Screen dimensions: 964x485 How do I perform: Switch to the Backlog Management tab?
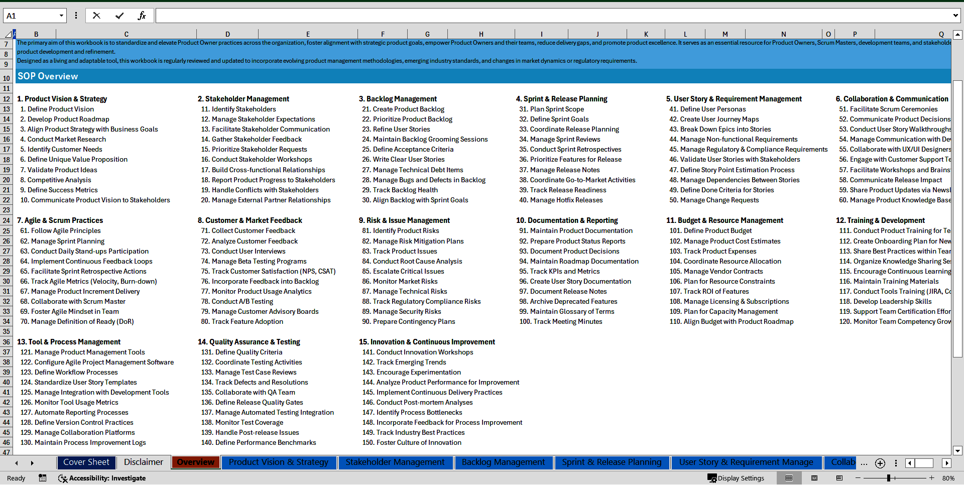tap(504, 462)
